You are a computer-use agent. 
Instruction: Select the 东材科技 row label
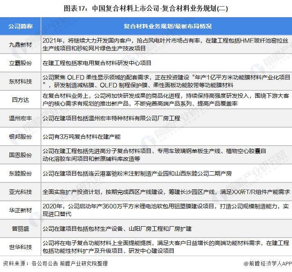click(x=20, y=81)
